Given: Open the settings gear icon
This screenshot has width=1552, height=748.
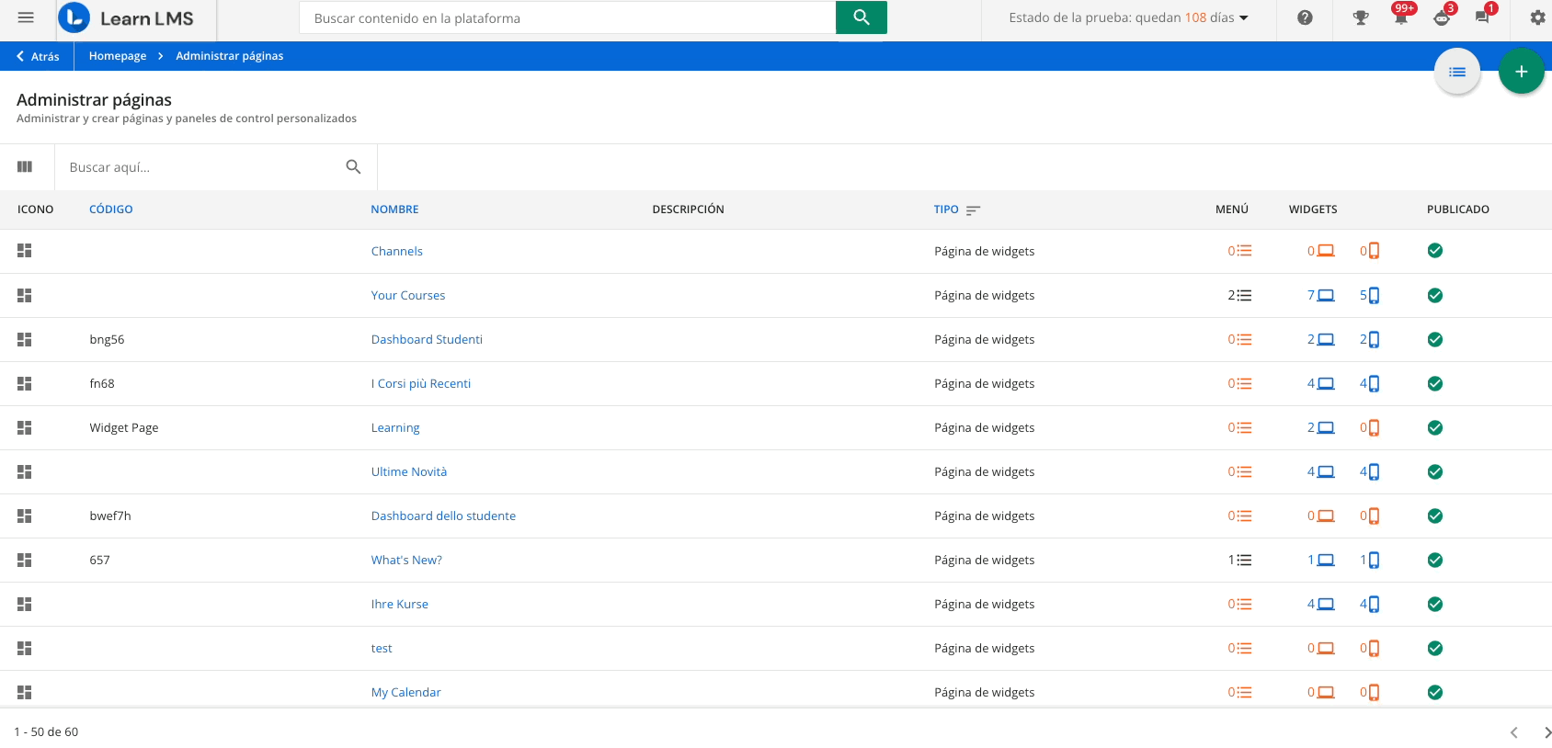Looking at the screenshot, I should (1536, 17).
